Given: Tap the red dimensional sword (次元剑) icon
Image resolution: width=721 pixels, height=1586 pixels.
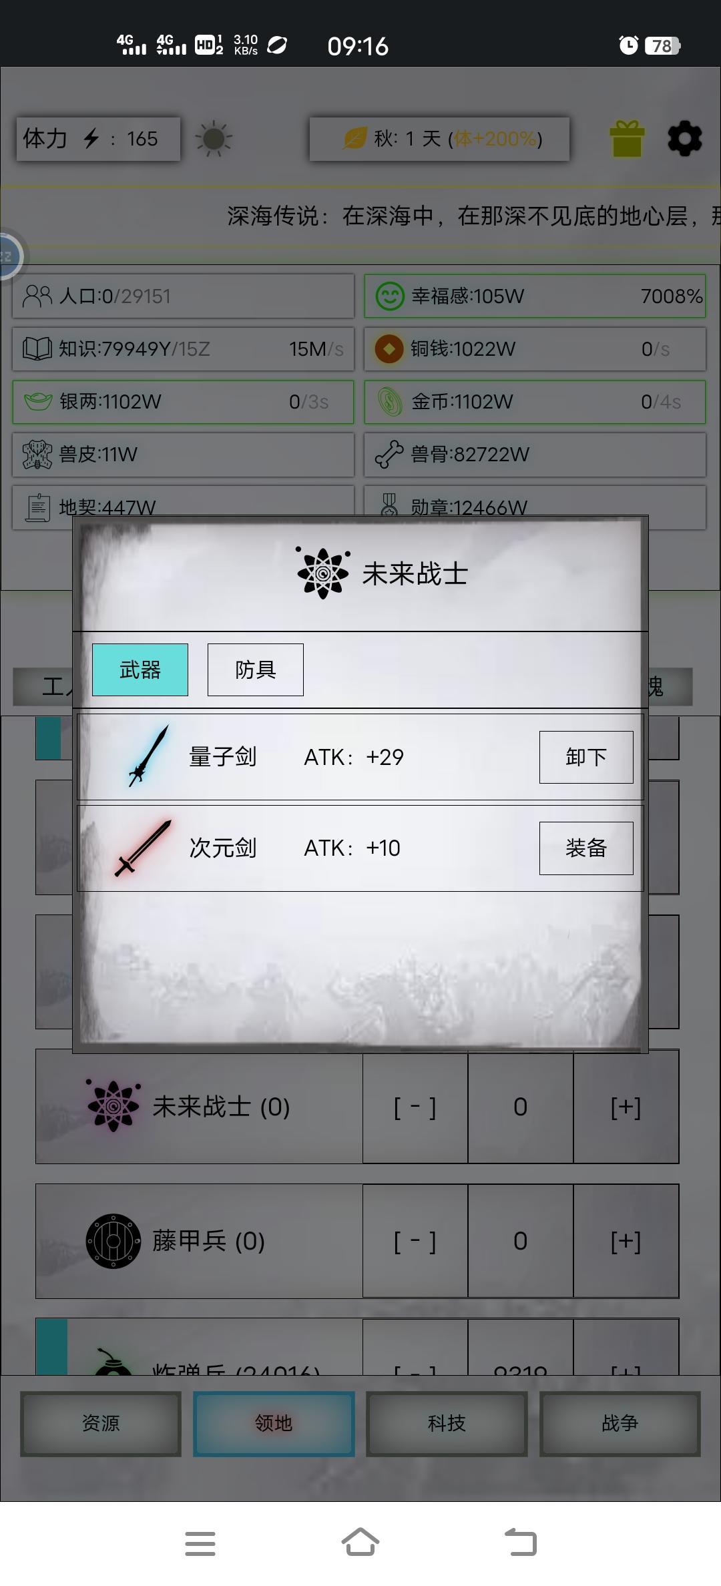Looking at the screenshot, I should pos(143,848).
